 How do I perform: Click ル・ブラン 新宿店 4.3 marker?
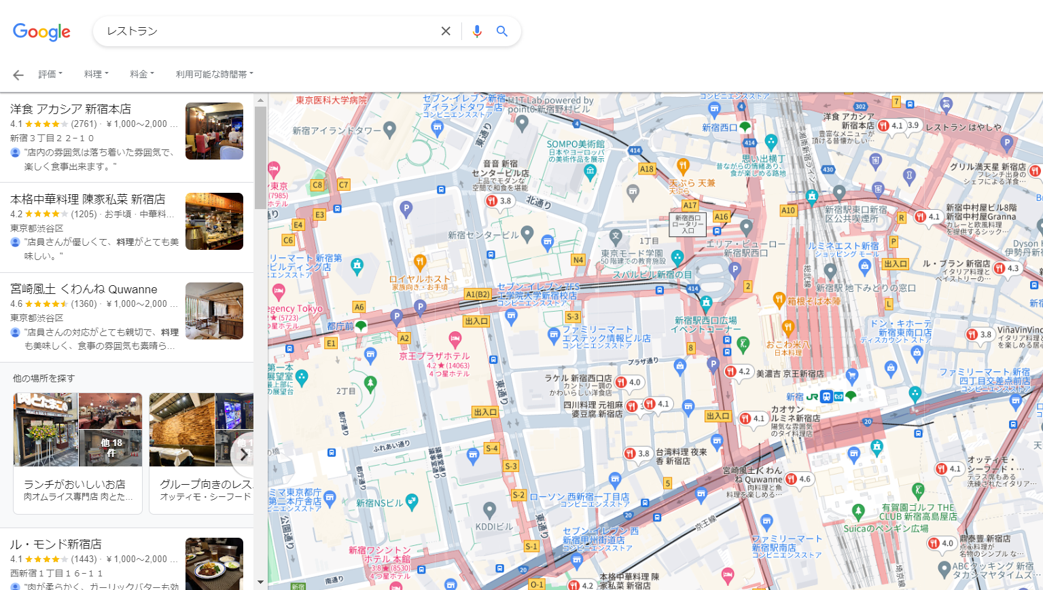1007,268
